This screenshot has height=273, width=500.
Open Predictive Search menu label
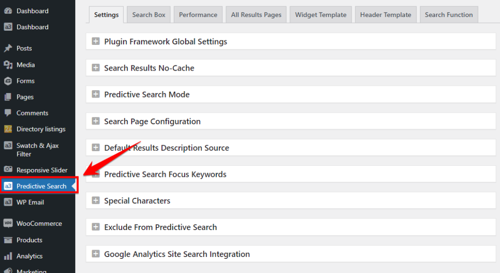[42, 186]
